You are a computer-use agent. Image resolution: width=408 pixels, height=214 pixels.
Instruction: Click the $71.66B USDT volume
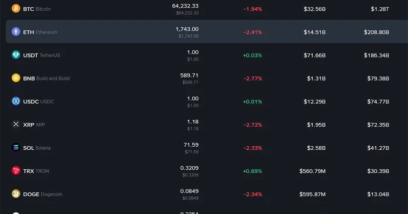315,56
